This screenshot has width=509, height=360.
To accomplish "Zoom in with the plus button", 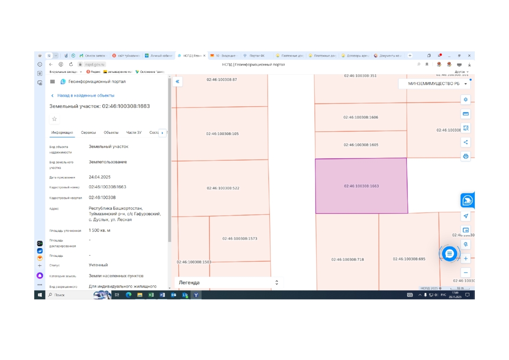I will pyautogui.click(x=466, y=259).
